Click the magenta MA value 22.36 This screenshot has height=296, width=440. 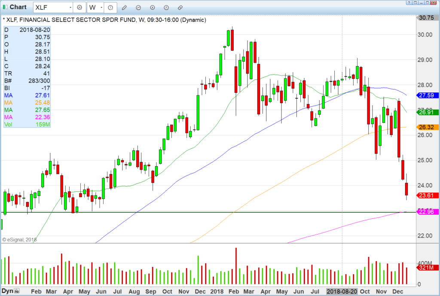tap(43, 117)
